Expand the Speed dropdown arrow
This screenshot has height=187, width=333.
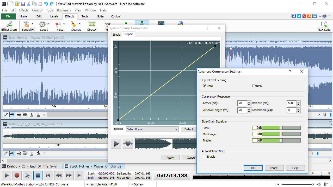tap(48, 24)
